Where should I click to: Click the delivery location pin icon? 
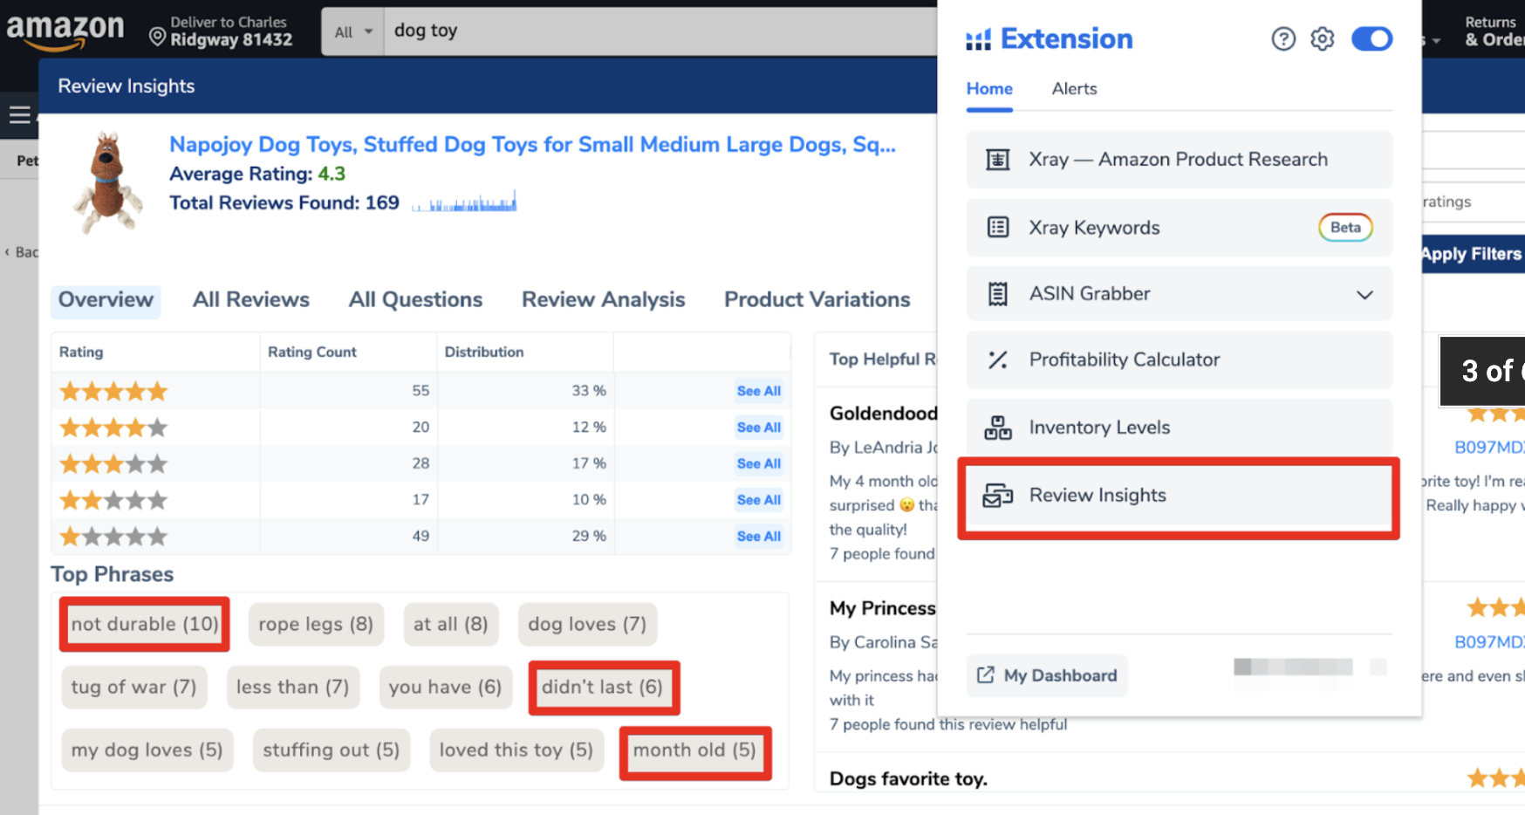(x=157, y=36)
